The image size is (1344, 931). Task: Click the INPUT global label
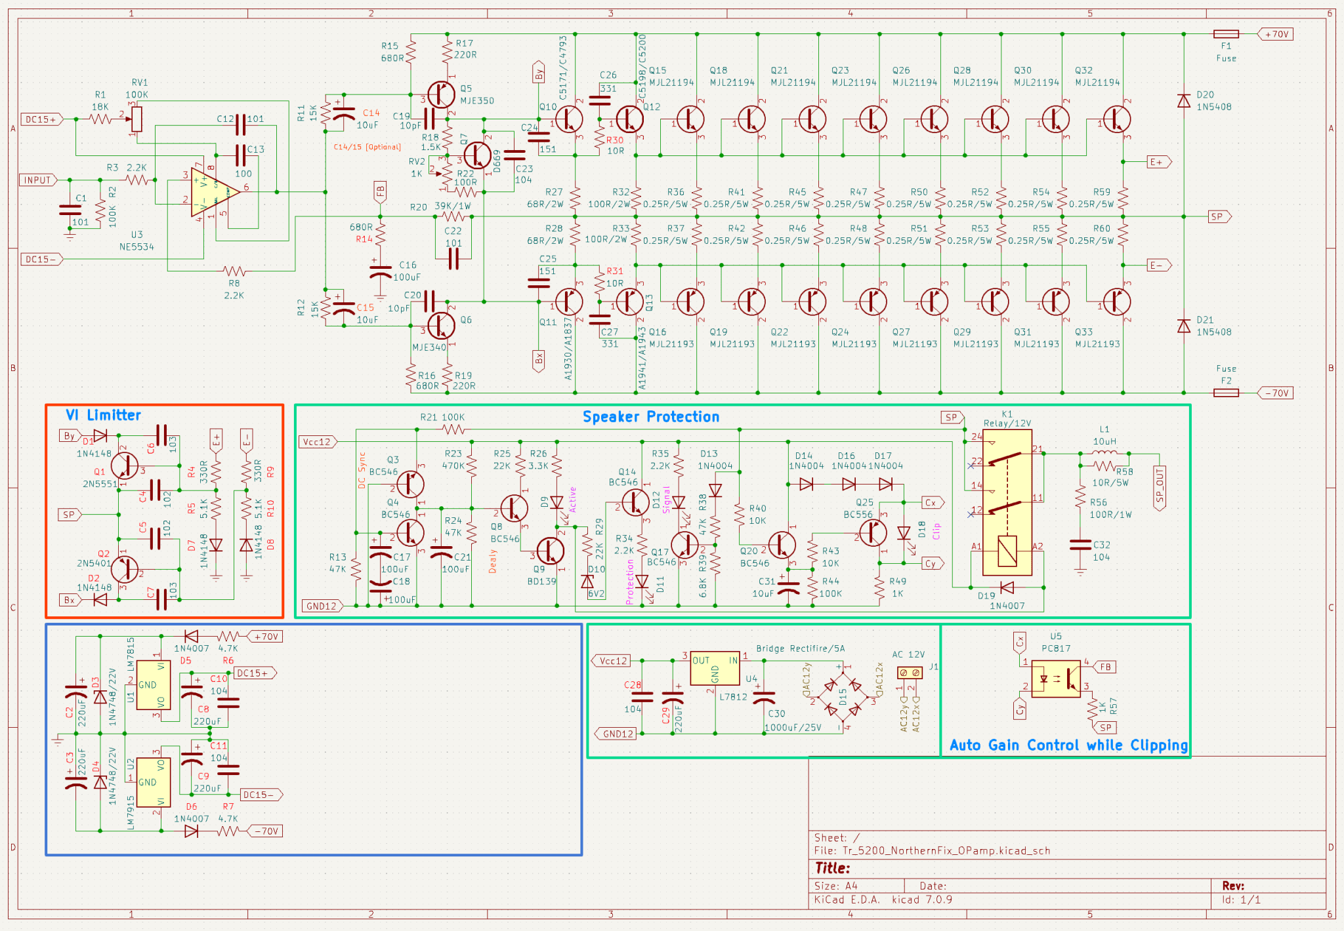pyautogui.click(x=39, y=180)
